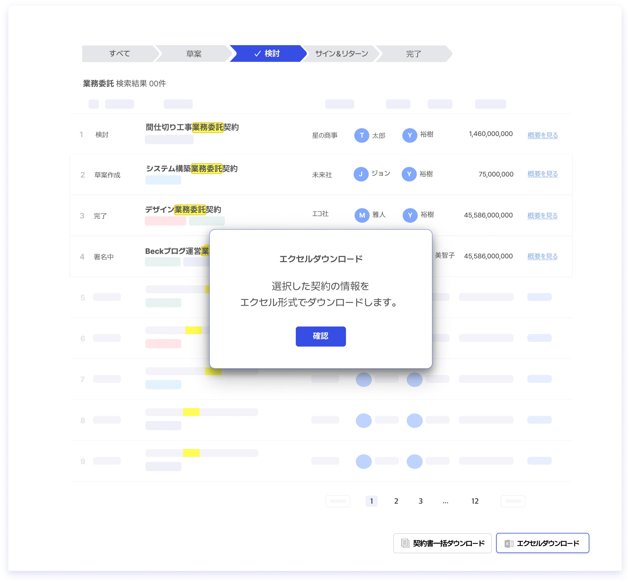Click the T avatar for 太郎

pos(362,135)
